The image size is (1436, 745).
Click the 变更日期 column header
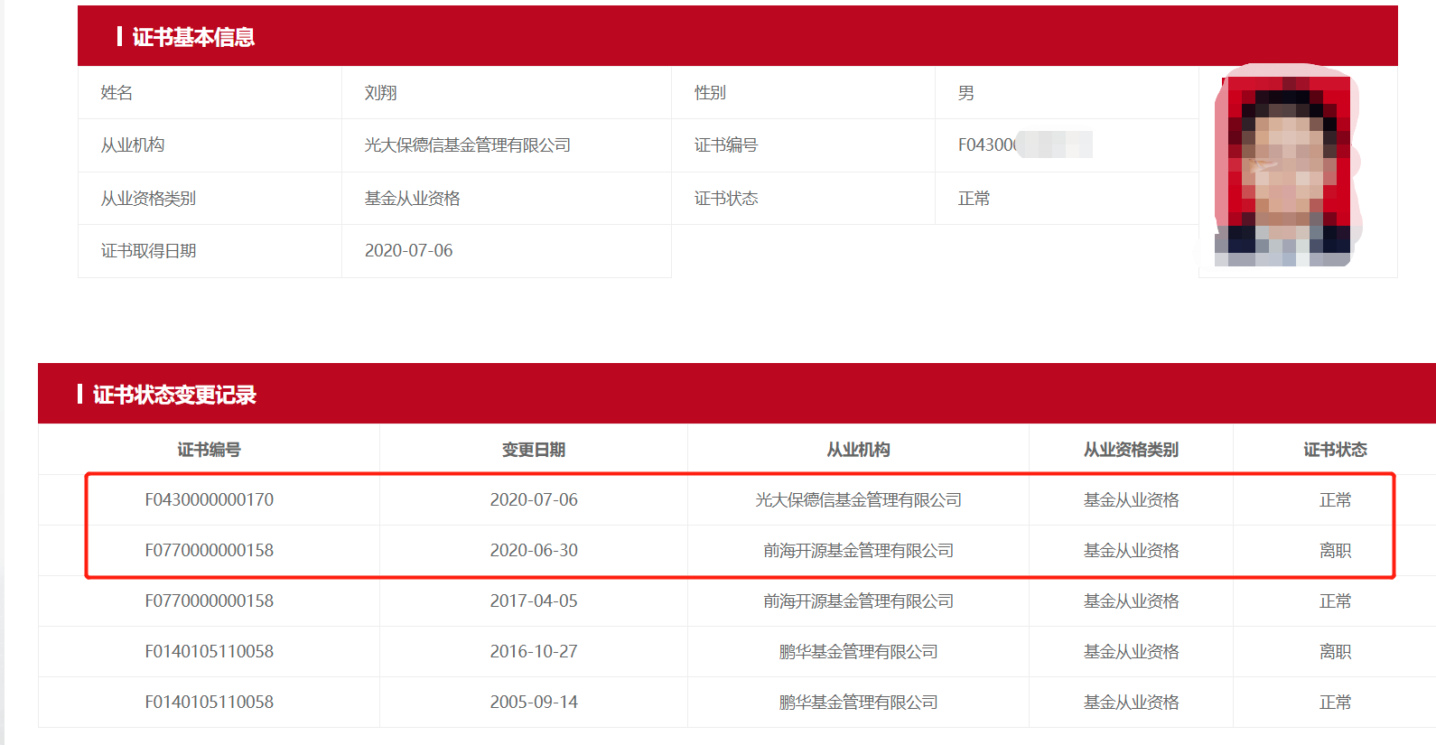coord(533,450)
